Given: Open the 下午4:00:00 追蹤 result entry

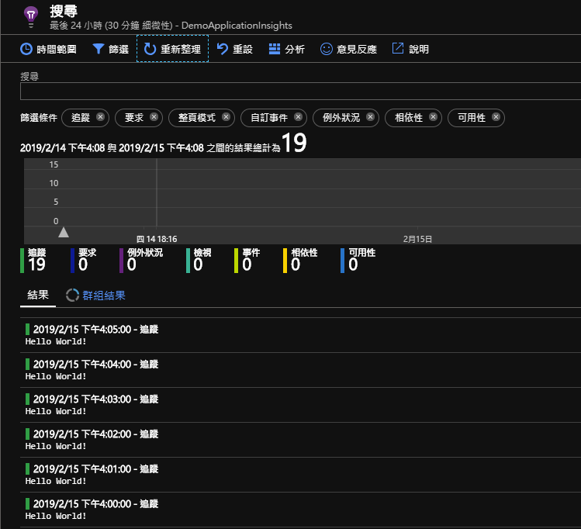Looking at the screenshot, I should point(93,510).
